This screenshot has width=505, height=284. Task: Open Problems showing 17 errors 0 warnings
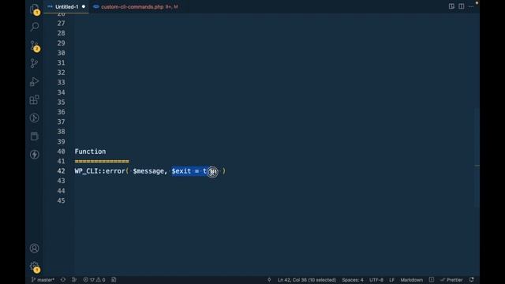pyautogui.click(x=94, y=280)
